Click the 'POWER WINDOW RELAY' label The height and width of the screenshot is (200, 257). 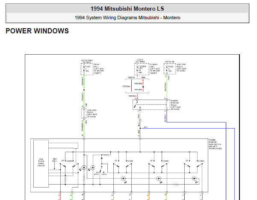click(176, 105)
